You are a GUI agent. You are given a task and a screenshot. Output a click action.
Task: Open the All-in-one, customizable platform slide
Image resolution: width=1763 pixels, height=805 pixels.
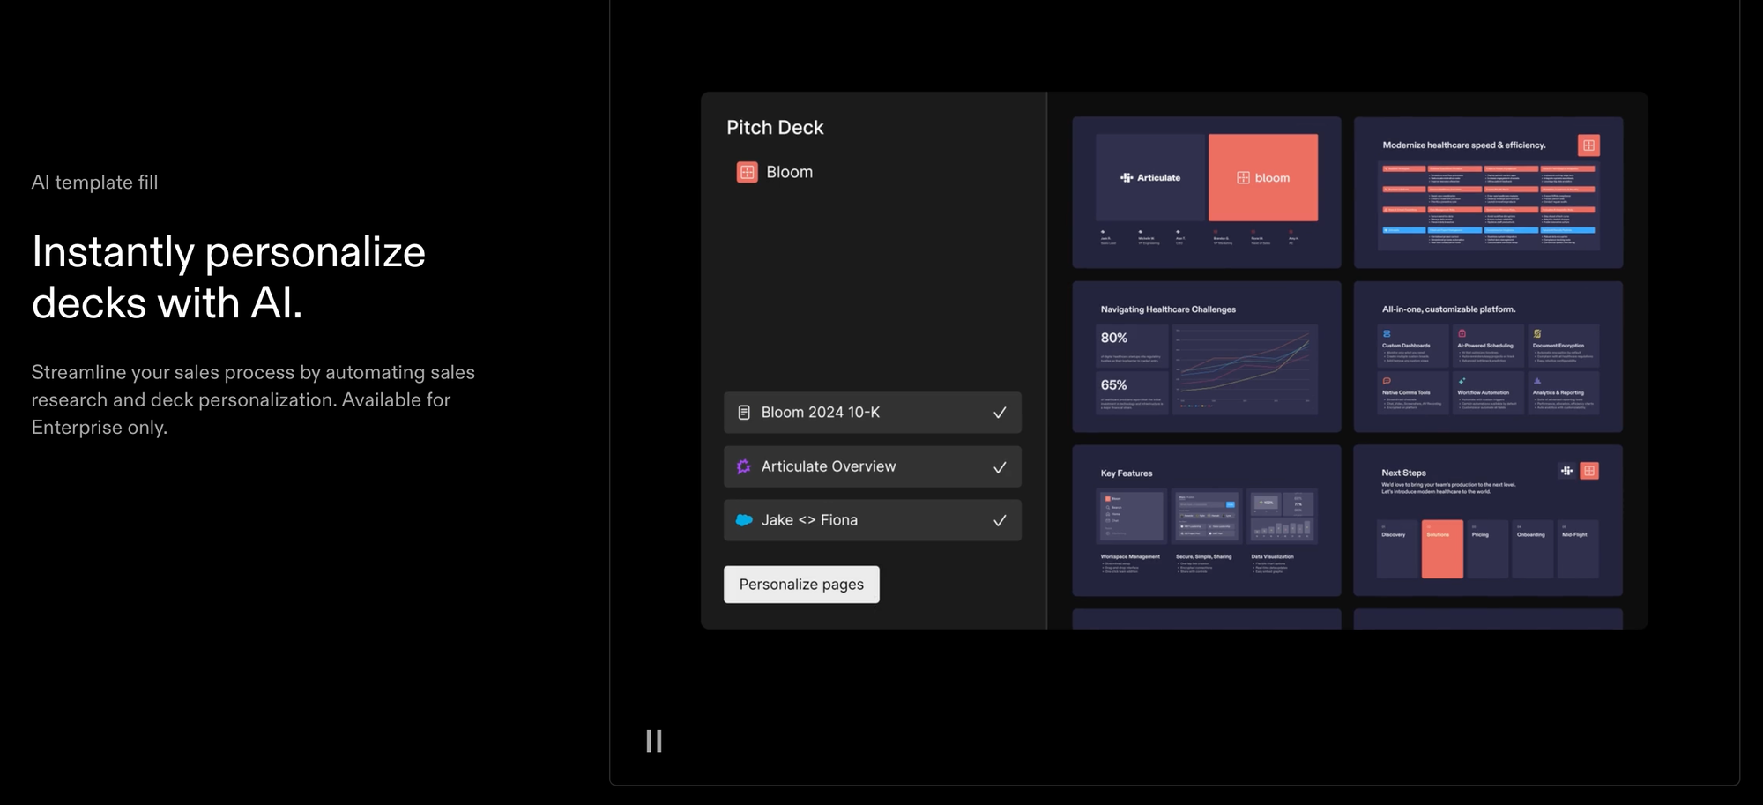coord(1488,356)
